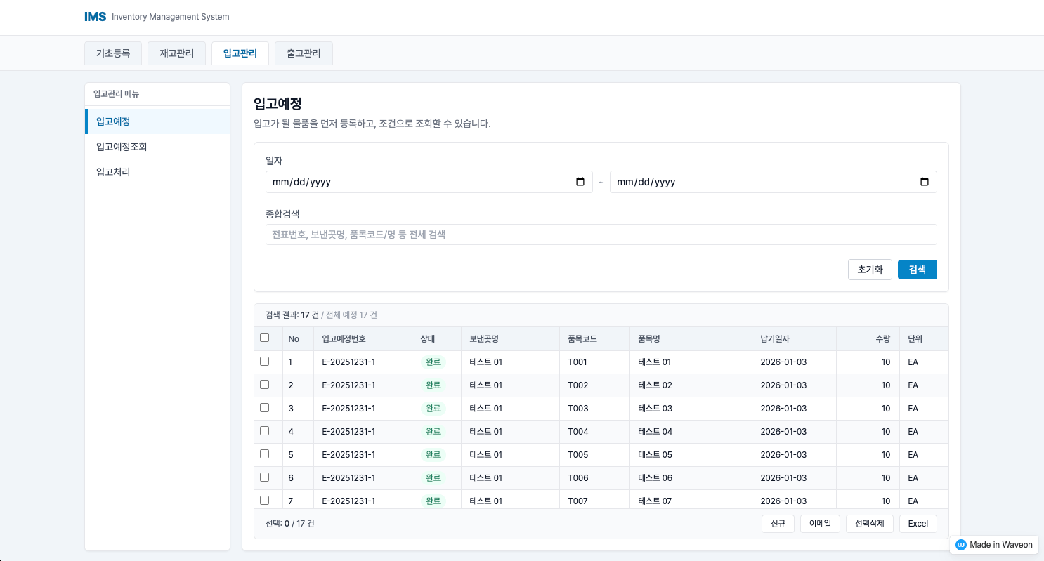Open 입고처리 from the sidebar menu
Viewport: 1044px width, 561px height.
pos(113,172)
